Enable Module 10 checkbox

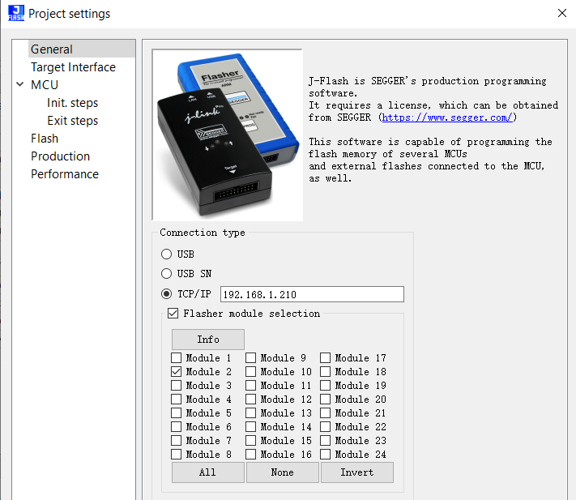[251, 371]
